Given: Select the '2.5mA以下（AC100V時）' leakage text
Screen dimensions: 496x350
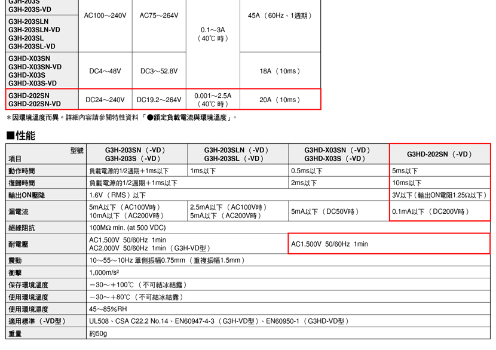Looking at the screenshot, I should point(229,207).
